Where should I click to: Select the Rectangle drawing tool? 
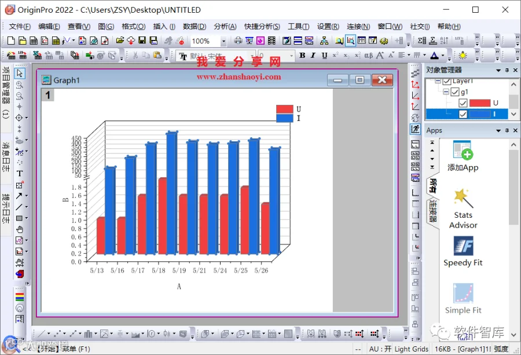tap(19, 218)
